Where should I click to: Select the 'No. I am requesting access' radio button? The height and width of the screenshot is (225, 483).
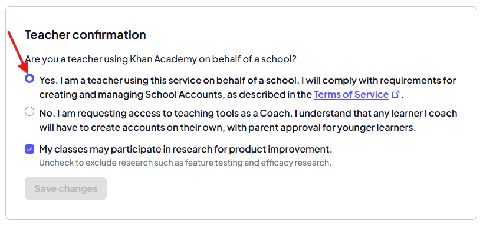[x=29, y=111]
